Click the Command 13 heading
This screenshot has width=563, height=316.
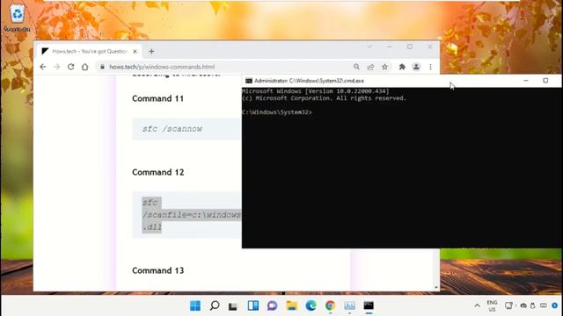158,270
